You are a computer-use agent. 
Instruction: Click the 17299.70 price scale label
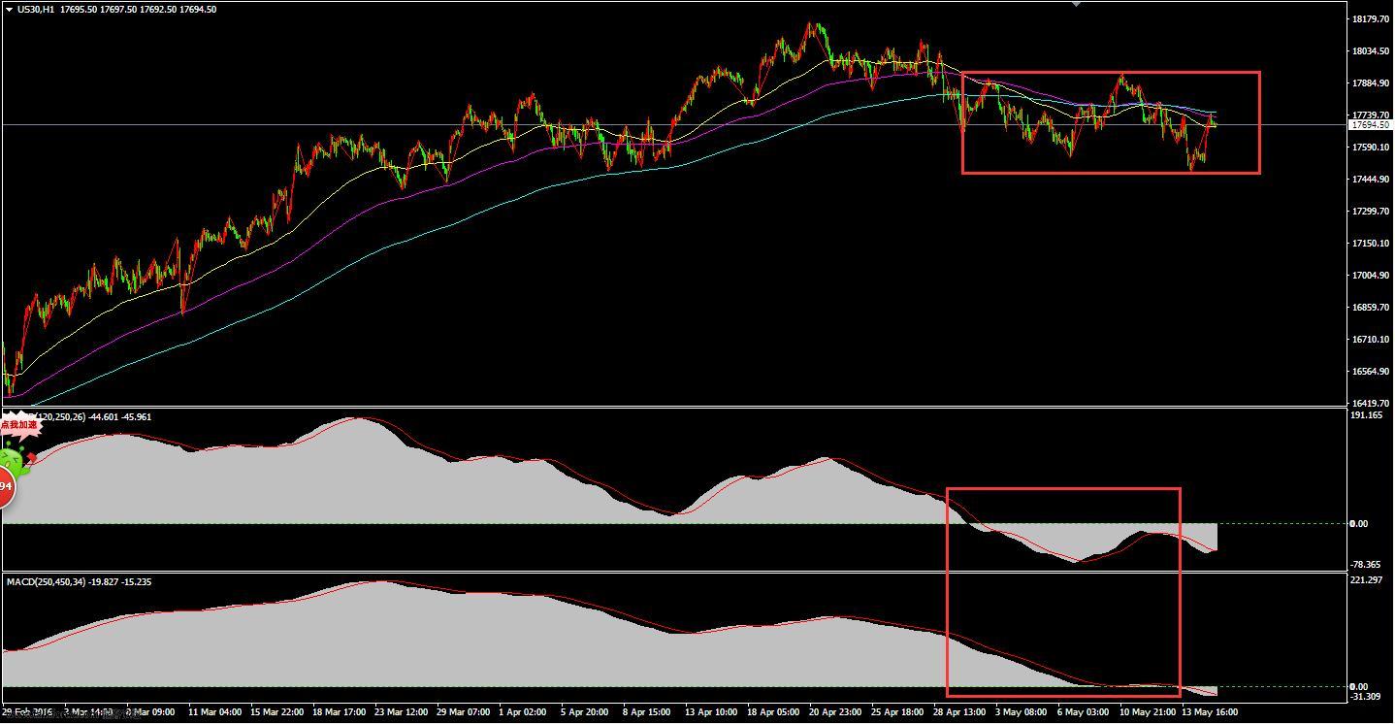tap(1370, 212)
